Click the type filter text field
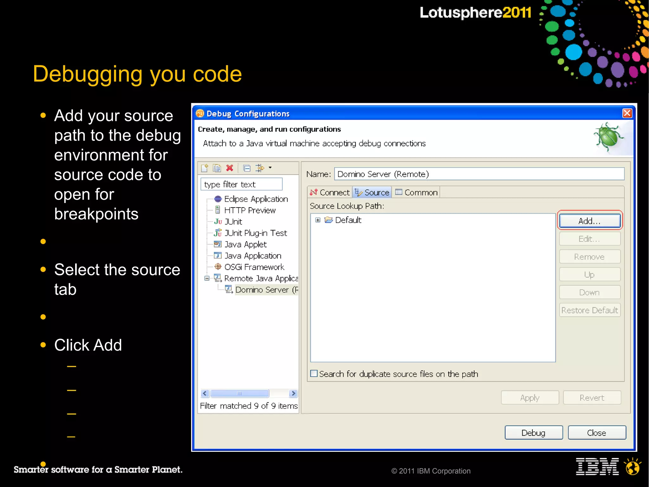This screenshot has width=649, height=487. point(241,184)
